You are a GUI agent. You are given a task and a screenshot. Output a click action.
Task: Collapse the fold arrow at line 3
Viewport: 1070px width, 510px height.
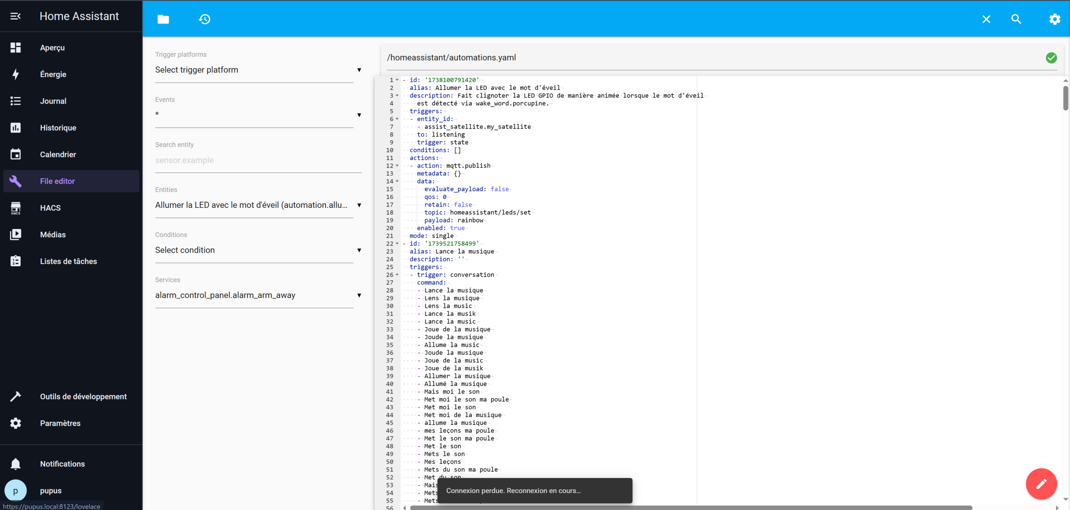[x=397, y=95]
